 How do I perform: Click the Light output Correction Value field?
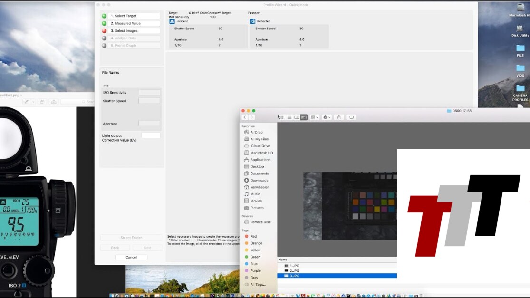click(151, 135)
